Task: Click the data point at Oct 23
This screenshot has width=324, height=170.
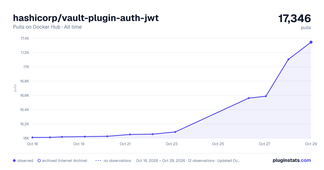Action: pyautogui.click(x=175, y=132)
